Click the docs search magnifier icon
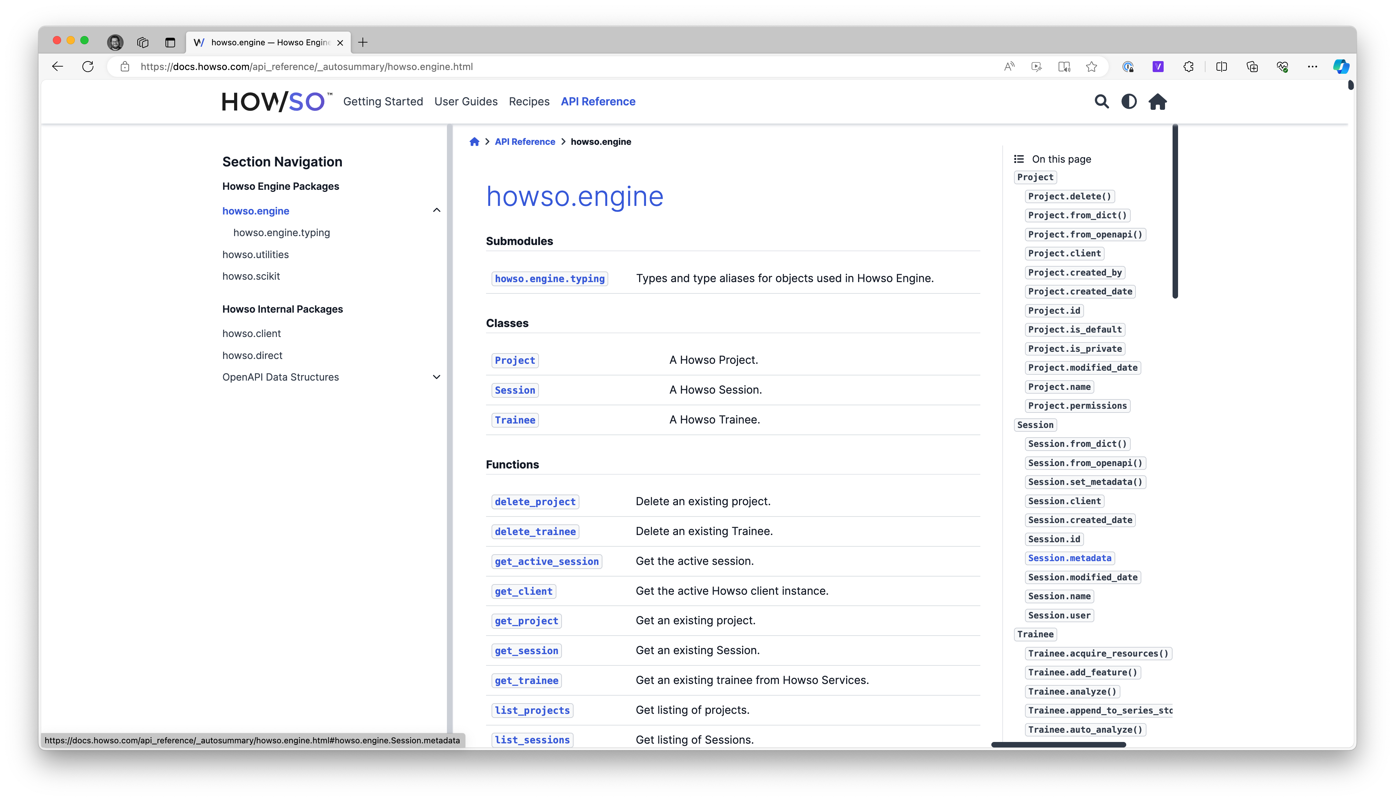 (1101, 102)
